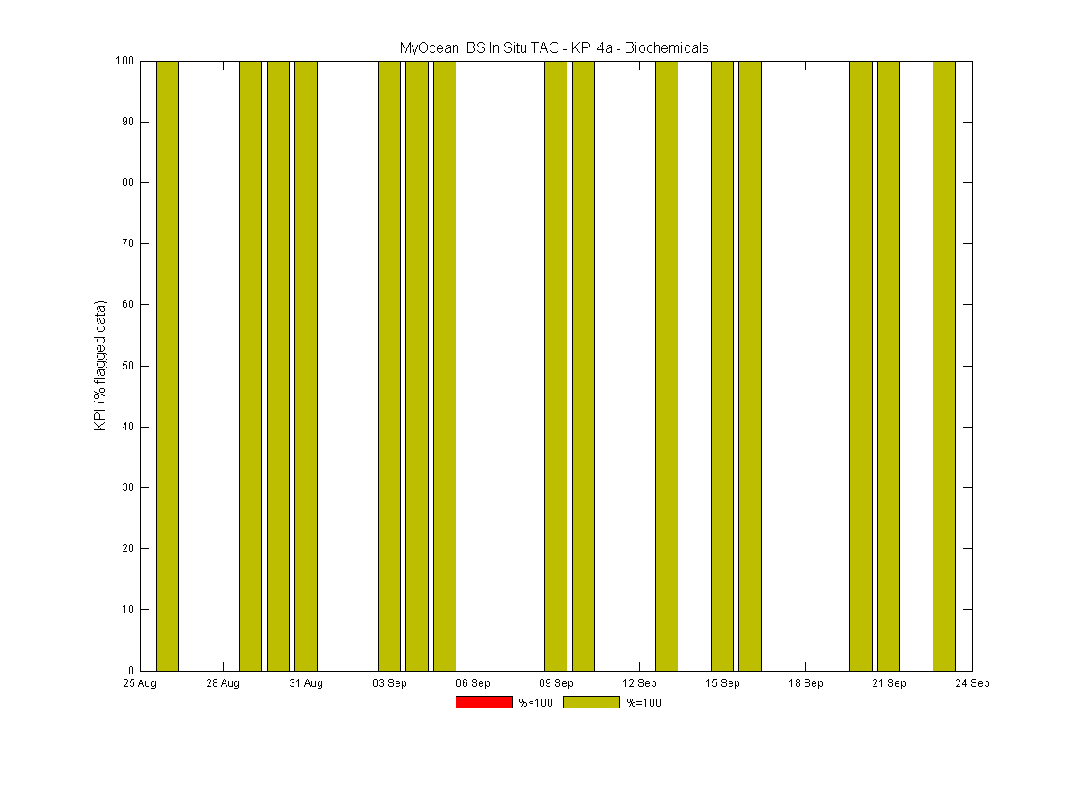Click the x-axis label '18 Sep'
This screenshot has height=805, width=1074.
[805, 683]
